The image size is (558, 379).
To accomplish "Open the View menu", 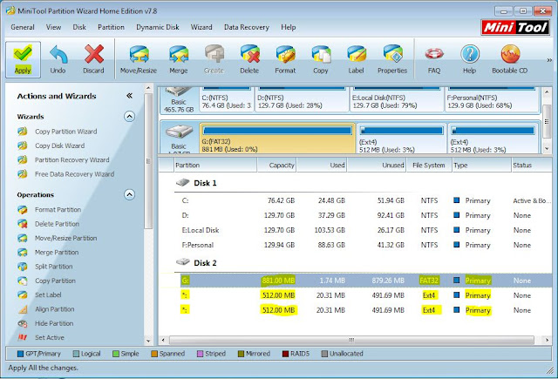I will coord(53,27).
